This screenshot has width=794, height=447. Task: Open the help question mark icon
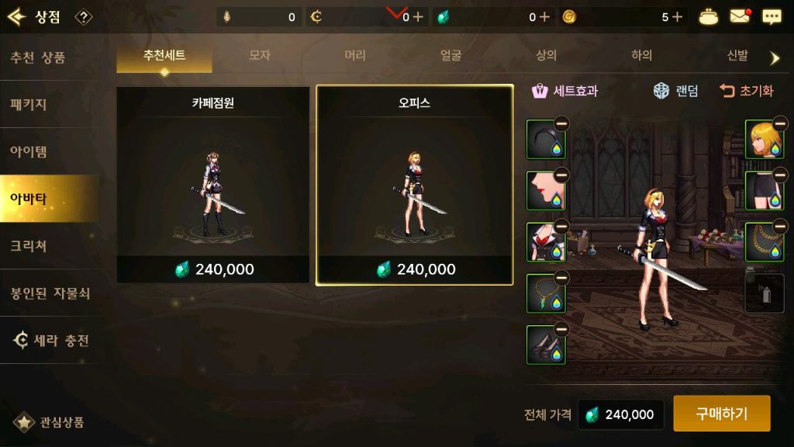pos(84,17)
